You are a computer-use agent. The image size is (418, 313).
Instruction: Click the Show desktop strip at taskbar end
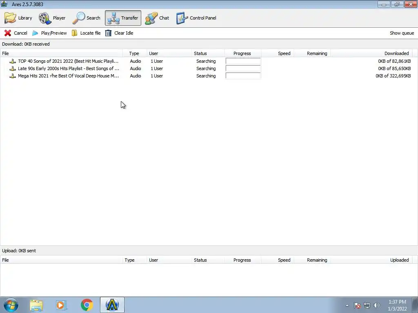pyautogui.click(x=415, y=305)
